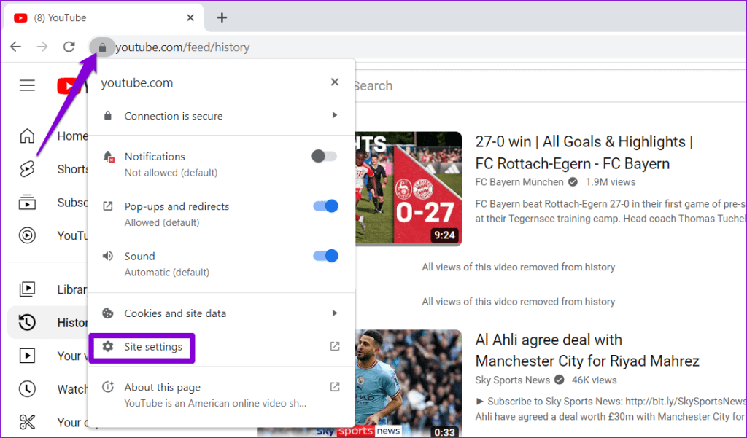Click the Site settings gear icon

click(108, 347)
